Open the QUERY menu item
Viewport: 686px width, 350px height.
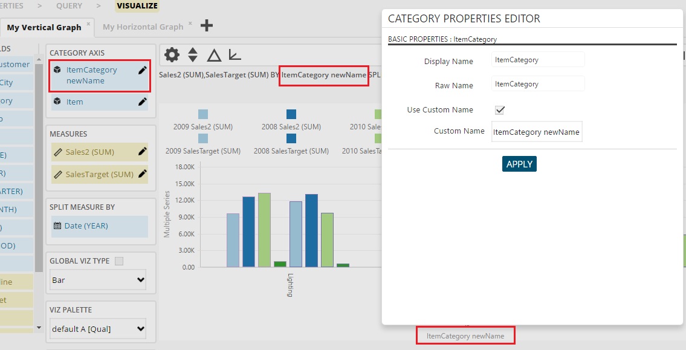(x=69, y=5)
